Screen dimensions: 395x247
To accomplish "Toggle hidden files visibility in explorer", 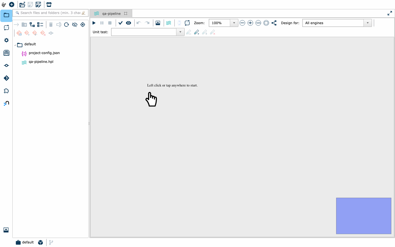I will click(74, 25).
